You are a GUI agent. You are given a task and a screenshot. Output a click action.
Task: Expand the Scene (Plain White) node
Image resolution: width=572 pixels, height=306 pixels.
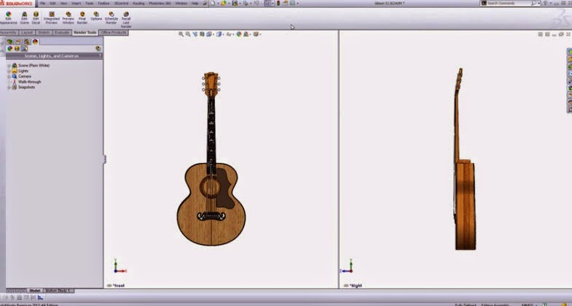[x=9, y=65]
